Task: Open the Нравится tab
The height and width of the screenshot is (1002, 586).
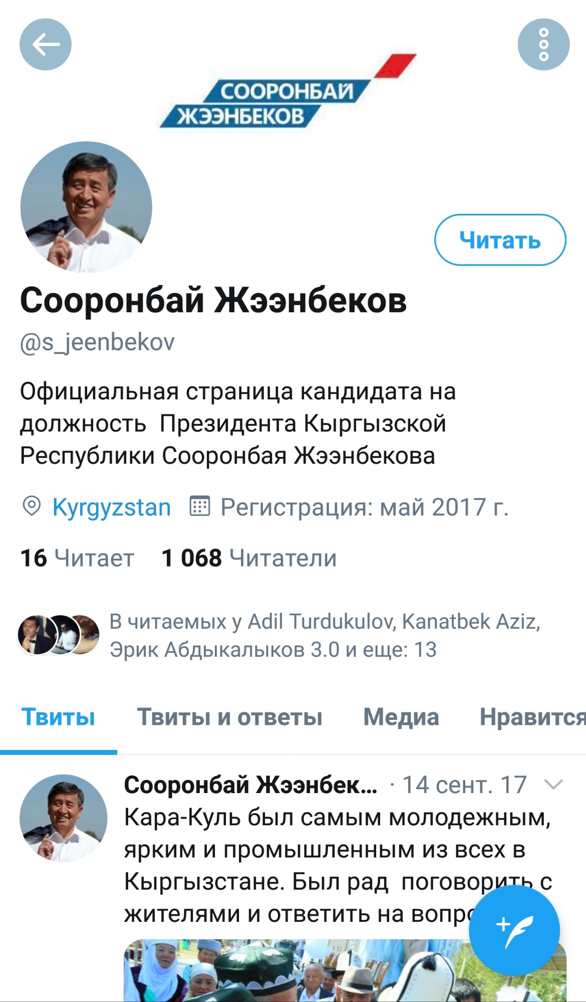Action: pos(532,717)
